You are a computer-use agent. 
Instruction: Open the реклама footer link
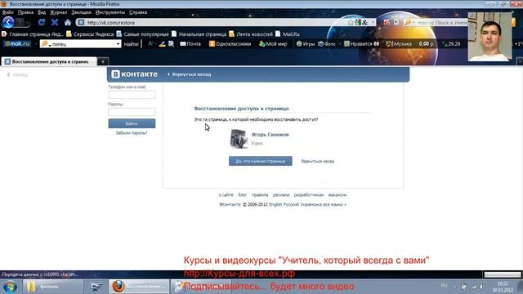pyautogui.click(x=281, y=195)
